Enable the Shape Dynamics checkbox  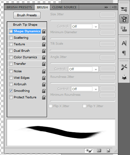point(11,31)
